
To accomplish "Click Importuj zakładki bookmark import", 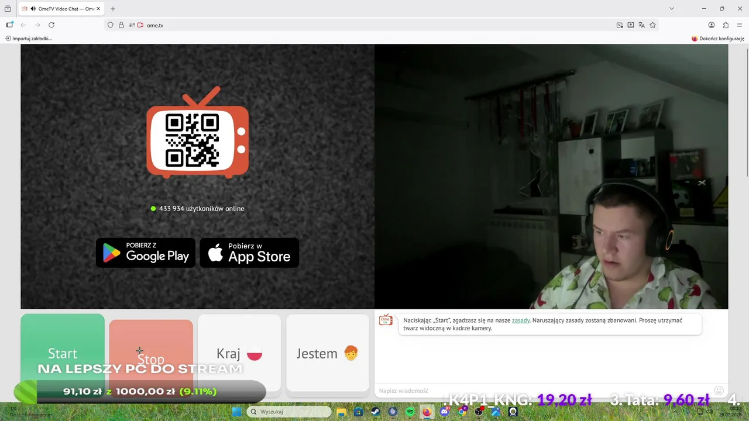I will click(x=29, y=39).
